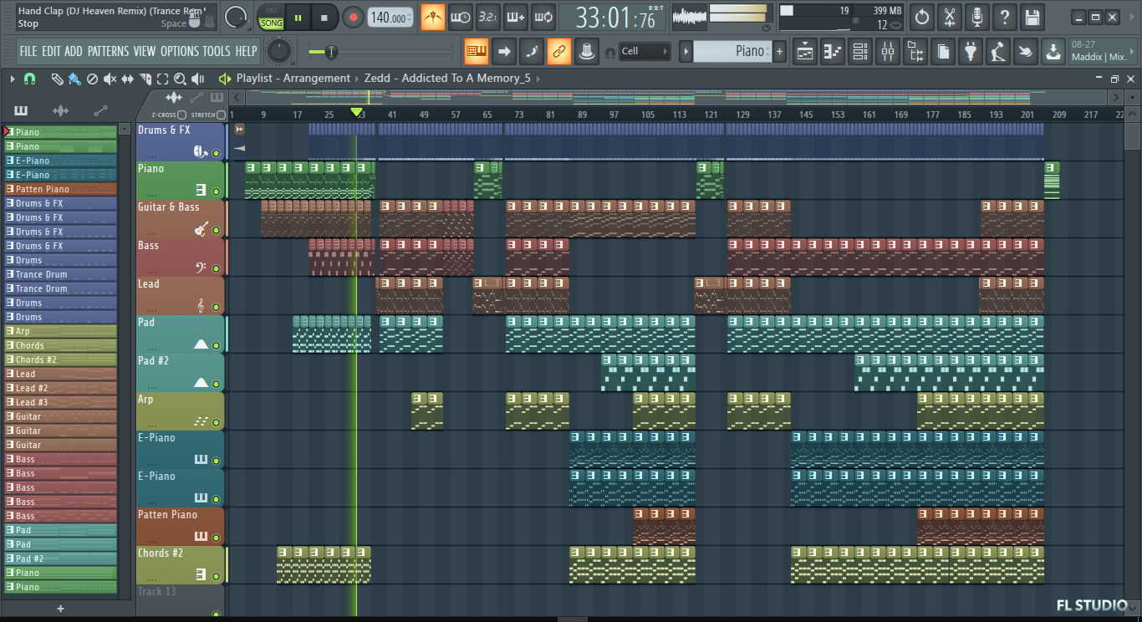The height and width of the screenshot is (622, 1142).
Task: Add new pattern with plus button
Action: [x=780, y=51]
